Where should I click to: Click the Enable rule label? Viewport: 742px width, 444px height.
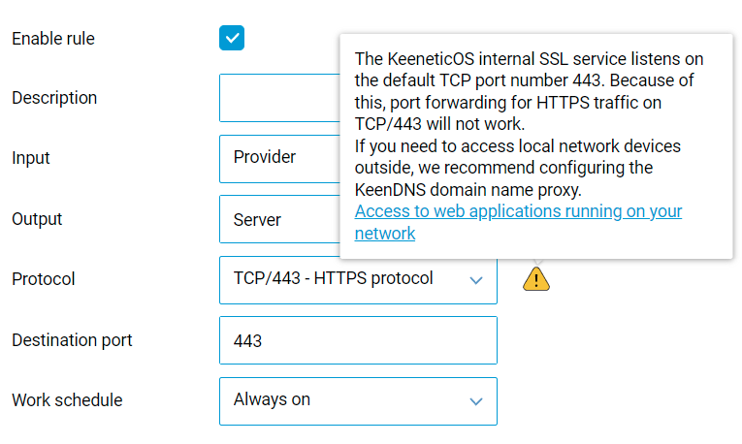pos(53,39)
